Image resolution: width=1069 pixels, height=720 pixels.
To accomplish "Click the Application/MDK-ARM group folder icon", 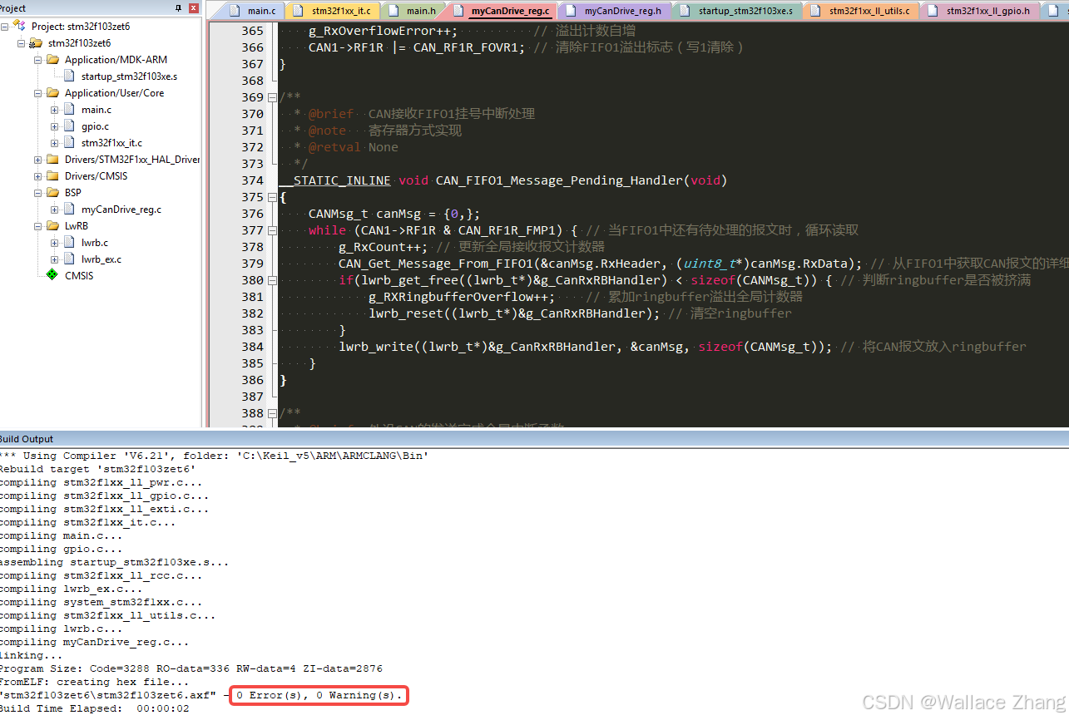I will point(52,60).
